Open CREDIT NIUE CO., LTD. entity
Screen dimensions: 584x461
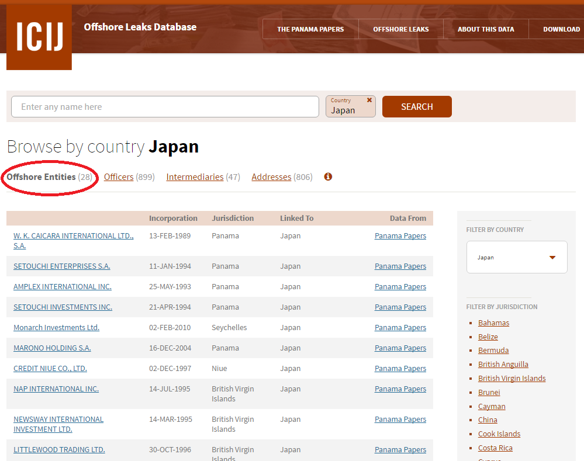[x=50, y=369]
